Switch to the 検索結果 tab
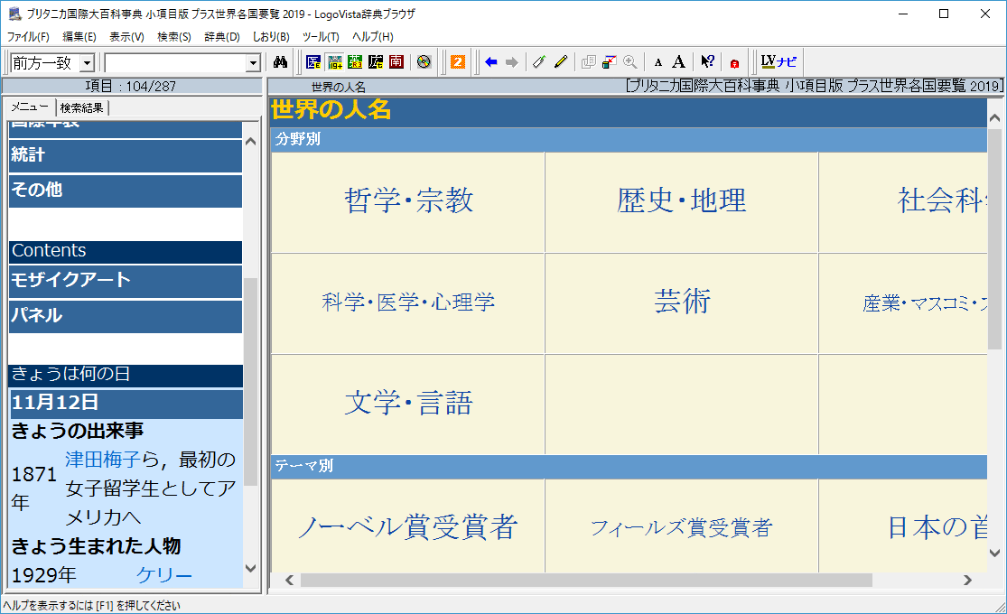Image resolution: width=1007 pixels, height=614 pixels. (x=82, y=107)
